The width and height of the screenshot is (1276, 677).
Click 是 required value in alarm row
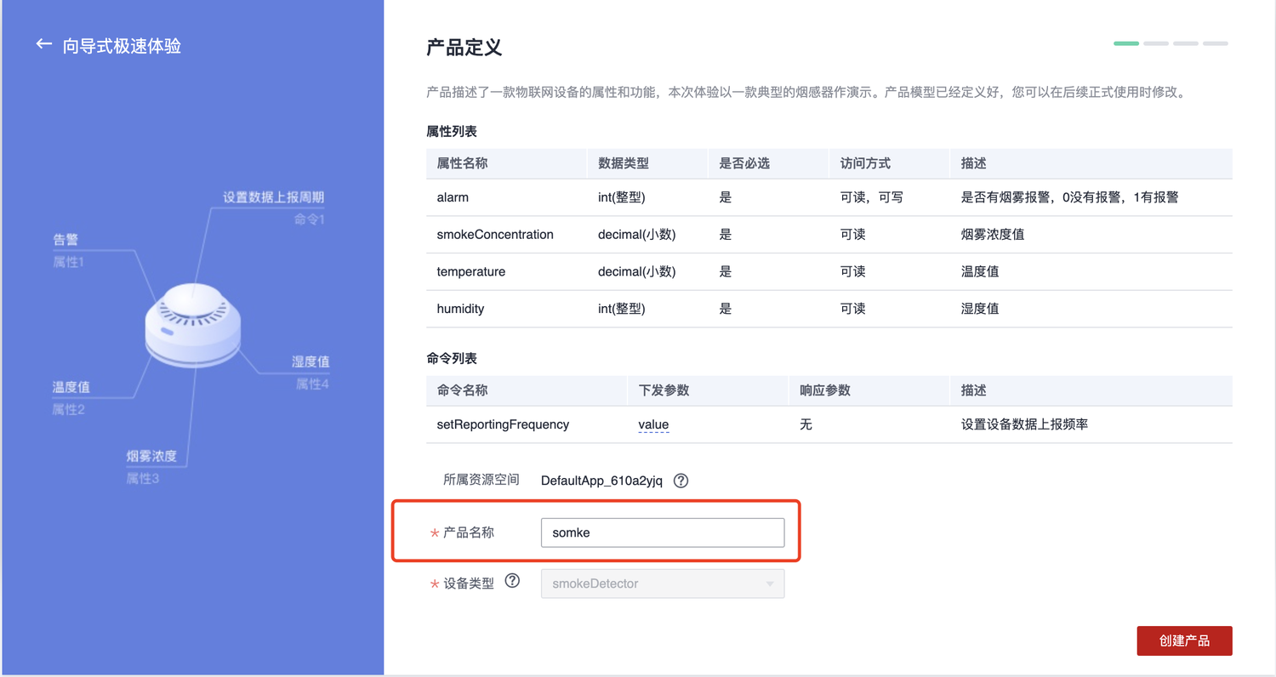[x=726, y=197]
